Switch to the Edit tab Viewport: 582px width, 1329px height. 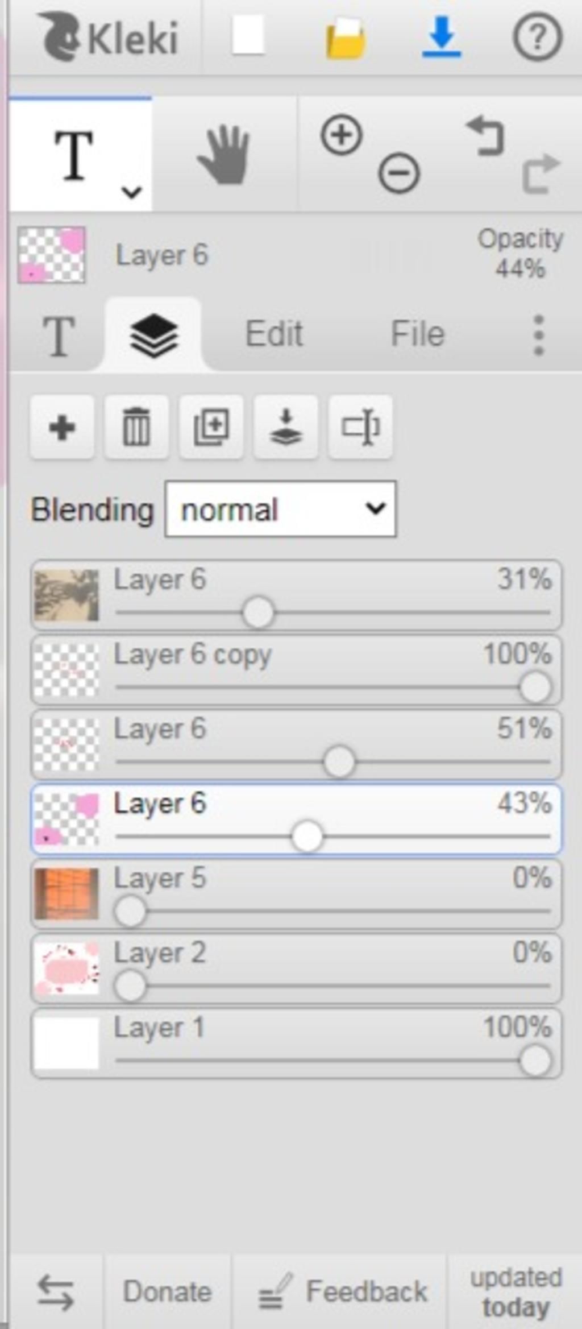coord(274,333)
